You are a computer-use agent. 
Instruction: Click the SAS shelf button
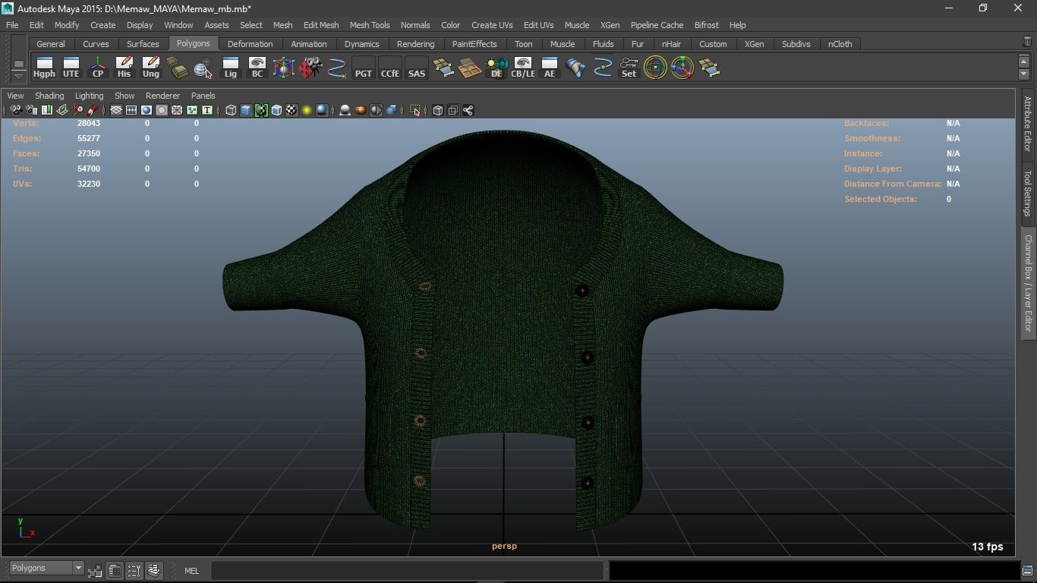coord(416,68)
